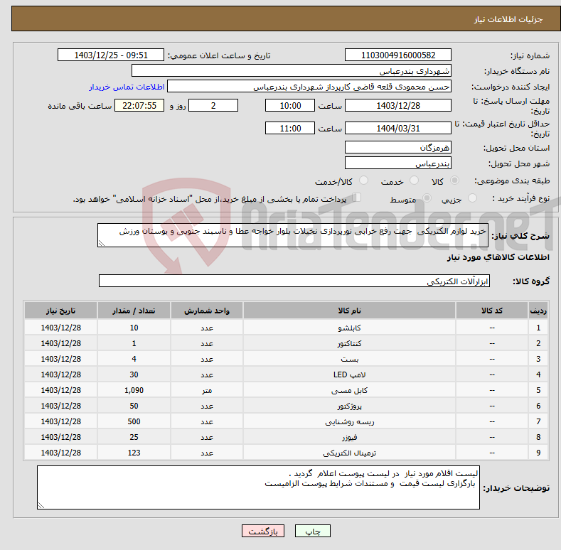Select the کنتاکتور item name

point(349,343)
